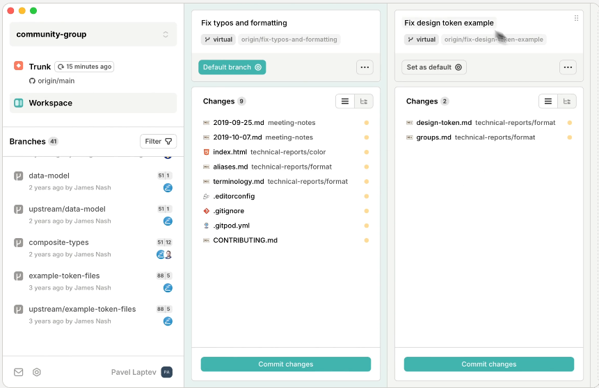Click Set as default button
The image size is (599, 388).
(433, 67)
